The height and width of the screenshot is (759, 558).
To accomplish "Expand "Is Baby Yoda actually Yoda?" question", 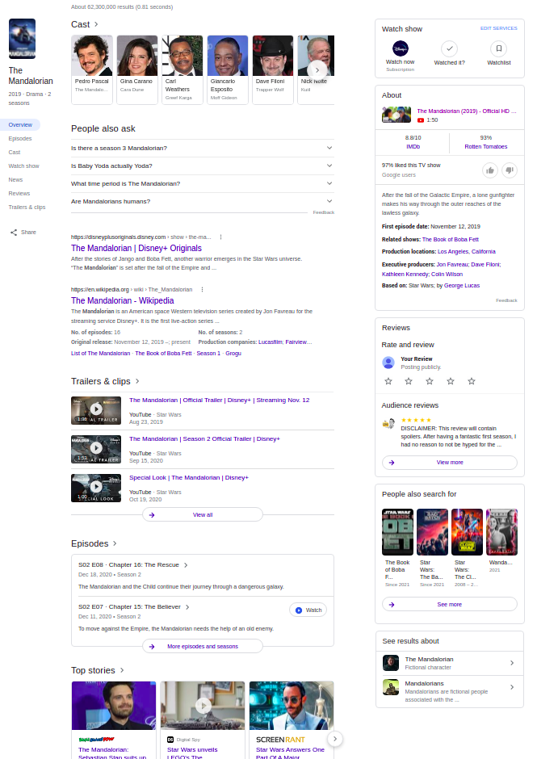I will (x=203, y=166).
